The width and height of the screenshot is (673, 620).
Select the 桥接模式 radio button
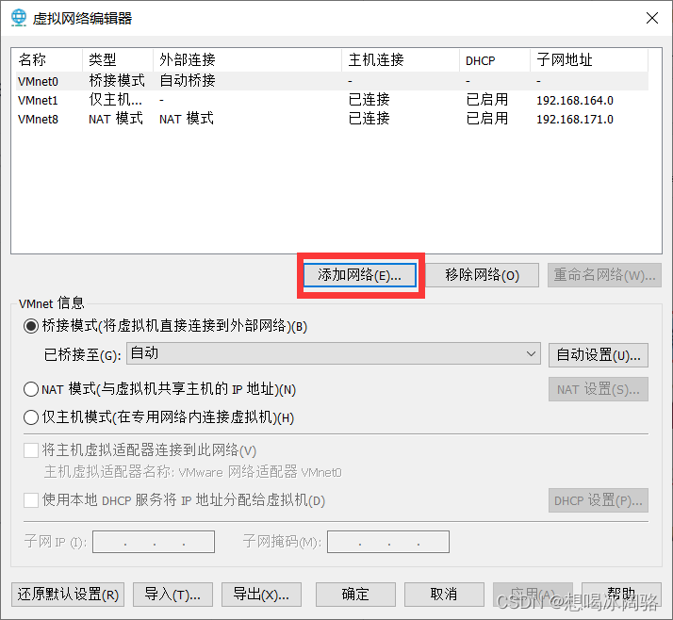coord(31,326)
